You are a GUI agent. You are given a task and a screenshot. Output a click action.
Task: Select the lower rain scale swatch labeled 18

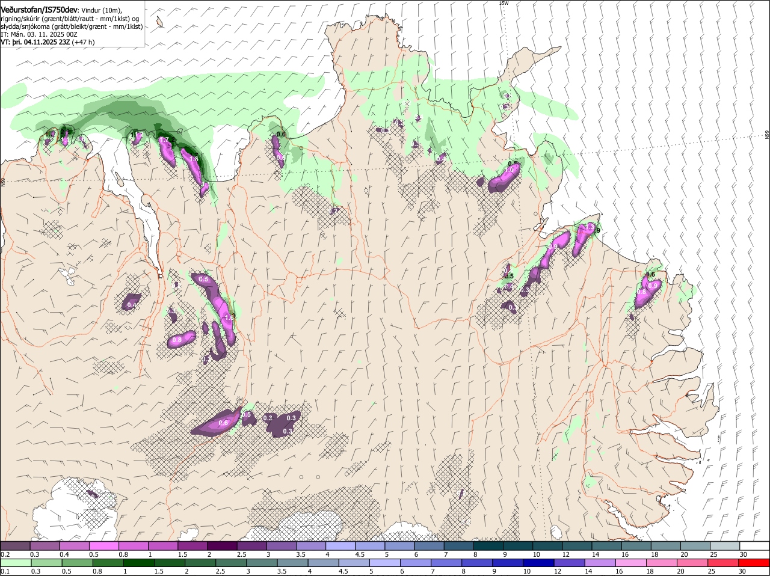(662, 563)
